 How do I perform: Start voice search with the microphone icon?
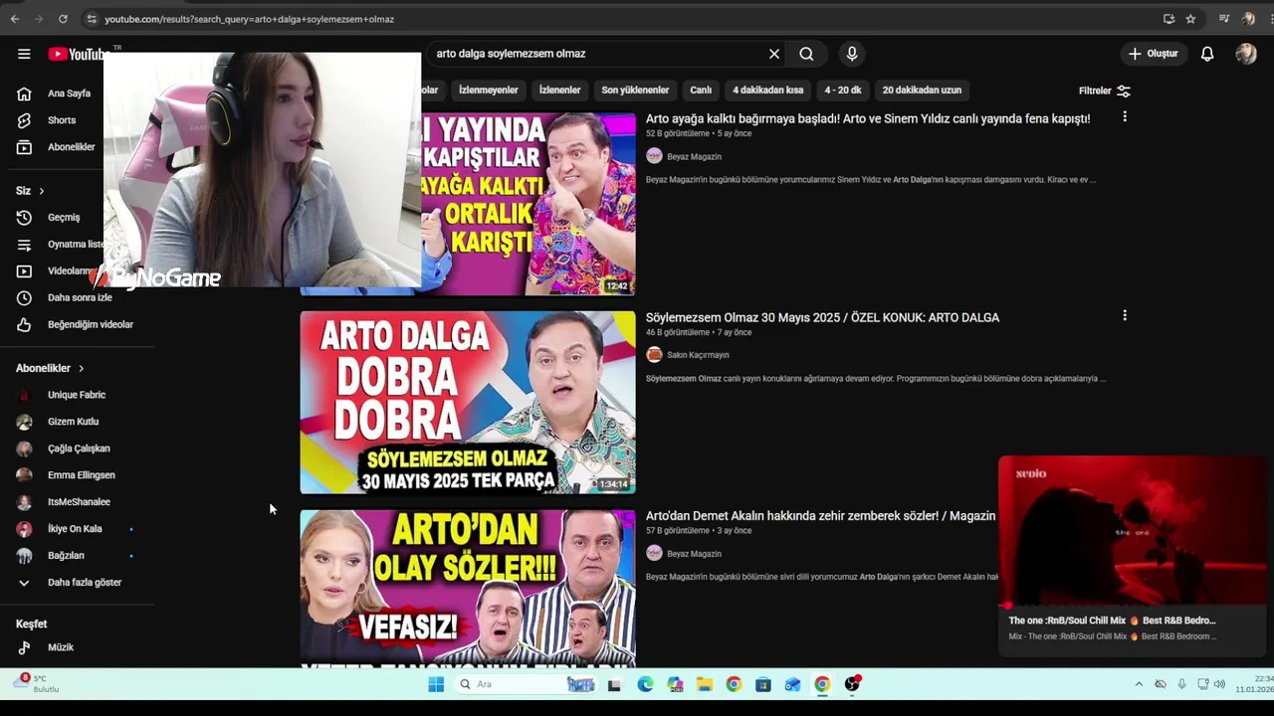click(x=851, y=54)
